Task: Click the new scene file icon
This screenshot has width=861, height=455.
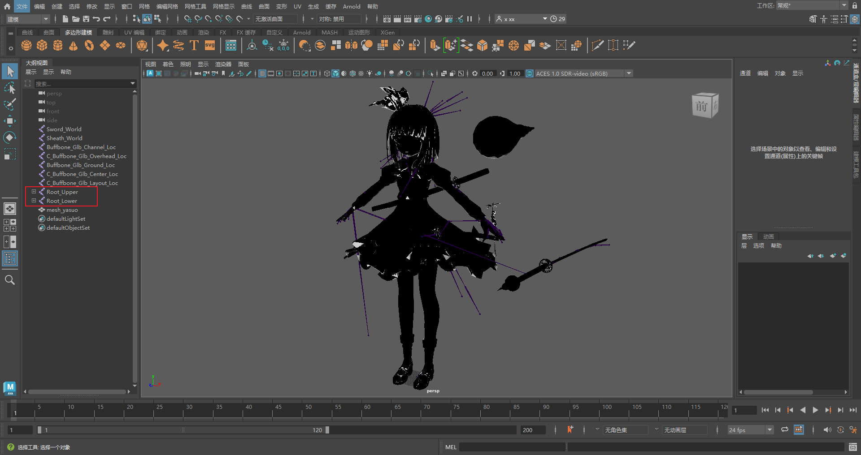Action: (65, 19)
